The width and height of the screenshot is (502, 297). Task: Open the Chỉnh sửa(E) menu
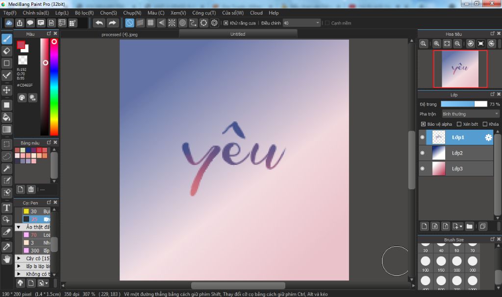click(x=36, y=13)
